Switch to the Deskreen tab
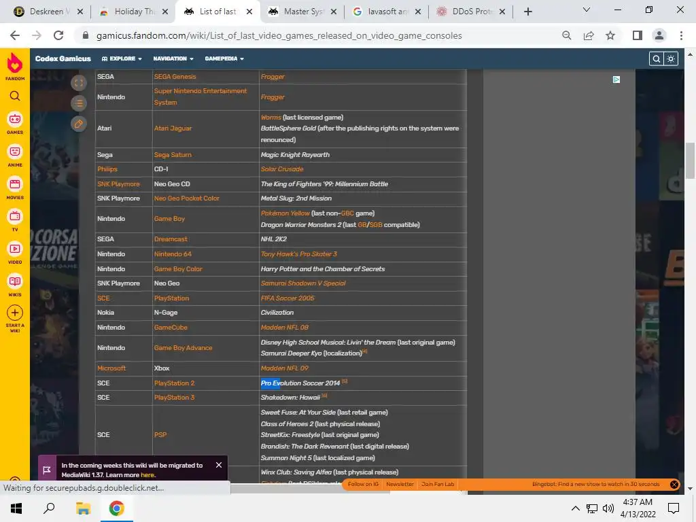696x522 pixels. [48, 12]
